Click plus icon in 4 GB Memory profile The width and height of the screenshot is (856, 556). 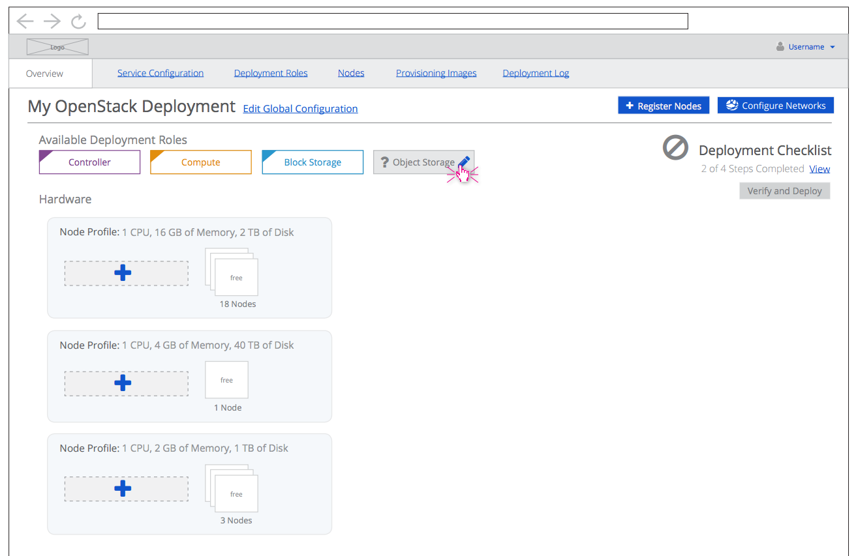point(123,383)
